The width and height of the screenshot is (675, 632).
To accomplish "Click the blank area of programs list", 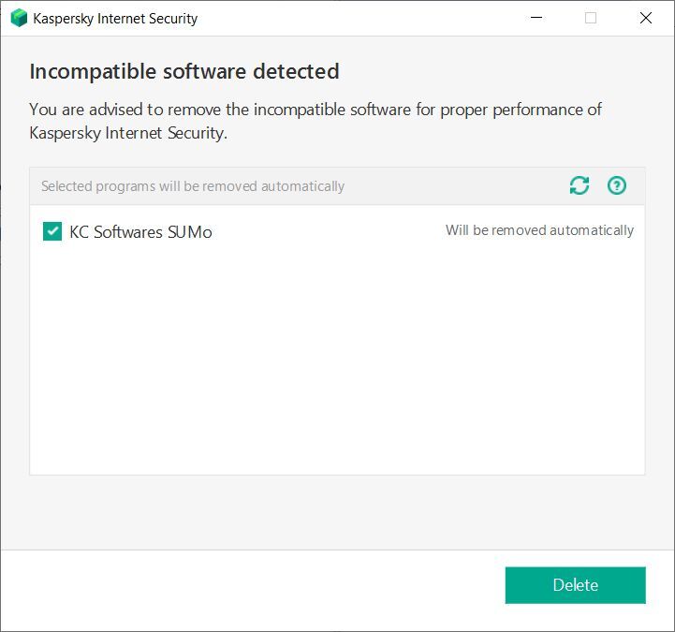I will [x=337, y=365].
